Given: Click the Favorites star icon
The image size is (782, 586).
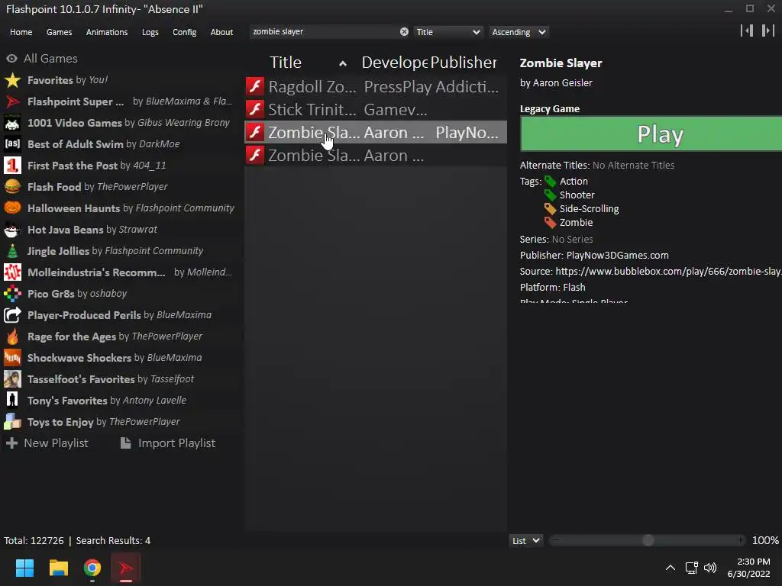Looking at the screenshot, I should [12, 80].
